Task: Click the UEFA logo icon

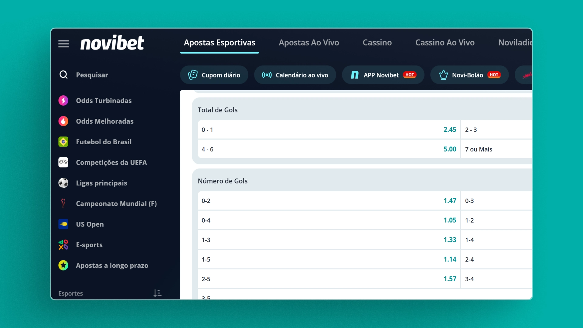Action: (63, 162)
